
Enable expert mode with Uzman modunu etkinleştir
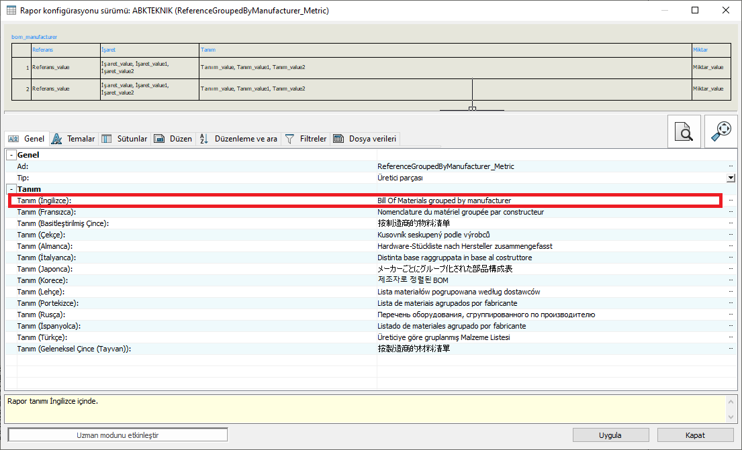coord(118,435)
